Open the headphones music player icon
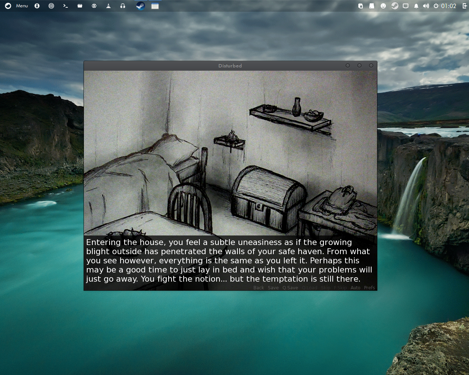 pos(123,6)
